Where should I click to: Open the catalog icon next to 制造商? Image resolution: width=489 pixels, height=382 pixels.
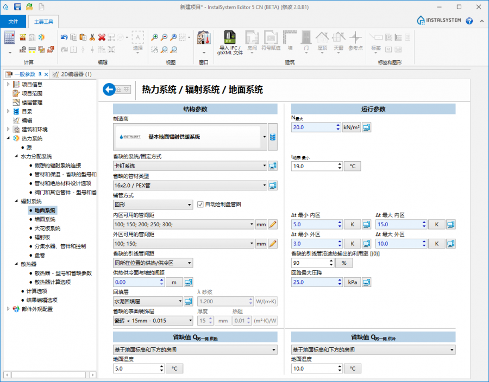273,137
